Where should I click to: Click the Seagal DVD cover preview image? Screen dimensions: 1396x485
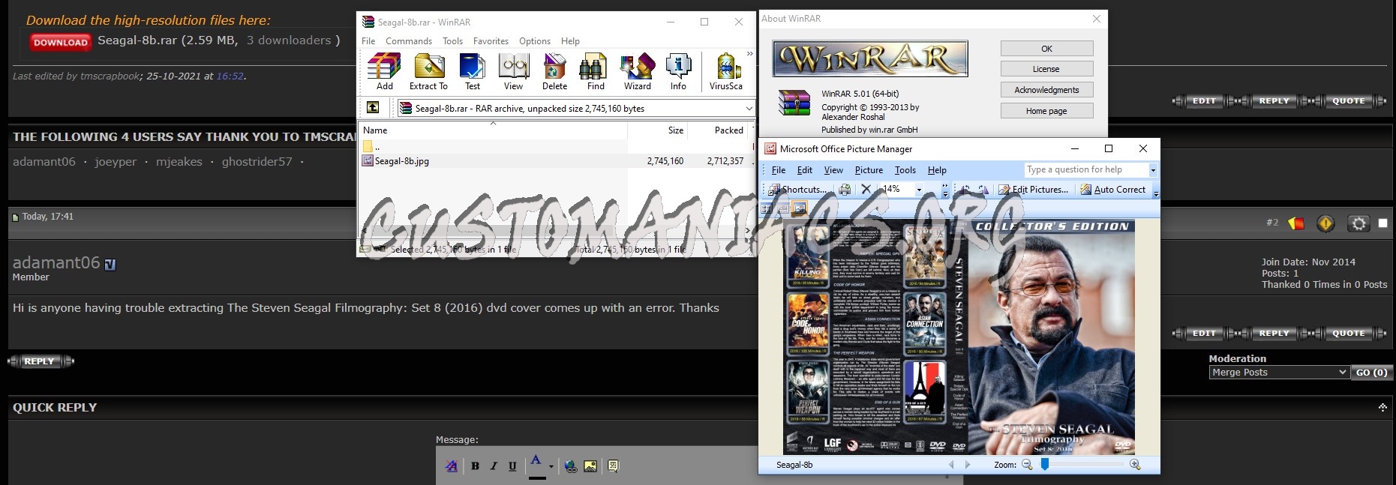tap(959, 337)
